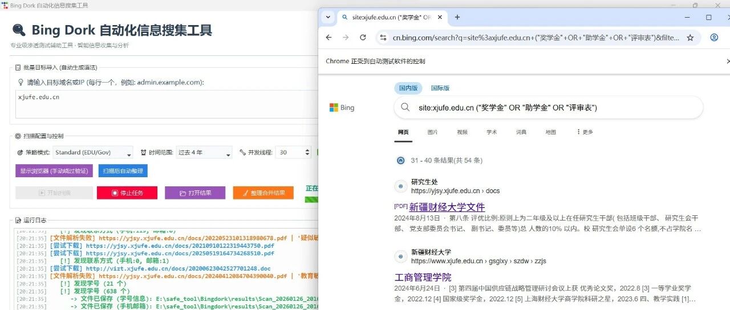
Task: Switch Bing to 国际版
Action: 440,88
